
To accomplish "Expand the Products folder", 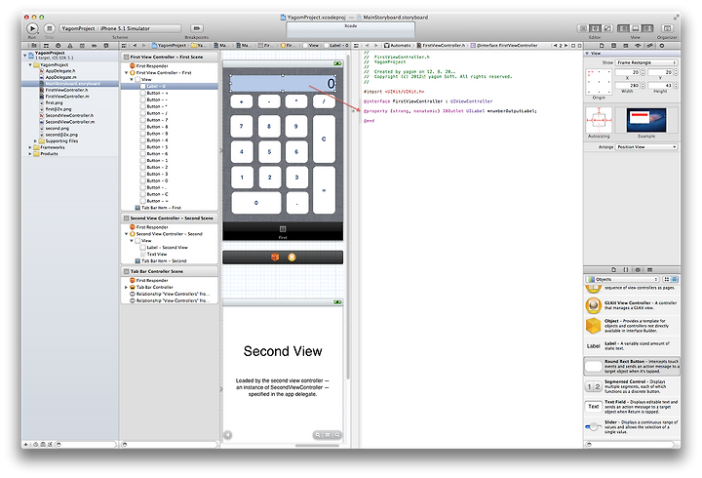I will coord(30,154).
